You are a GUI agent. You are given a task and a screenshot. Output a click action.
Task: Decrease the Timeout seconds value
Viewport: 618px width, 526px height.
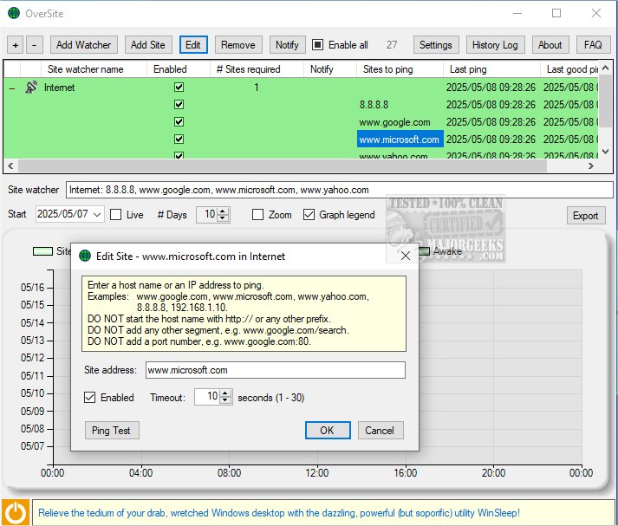(x=225, y=400)
